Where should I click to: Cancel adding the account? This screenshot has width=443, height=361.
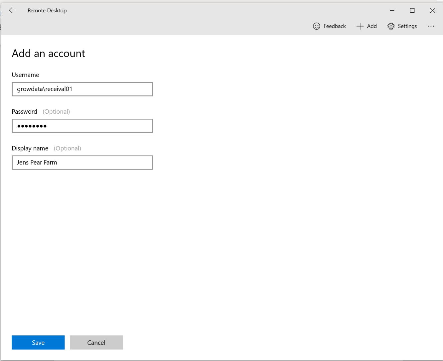pyautogui.click(x=96, y=342)
